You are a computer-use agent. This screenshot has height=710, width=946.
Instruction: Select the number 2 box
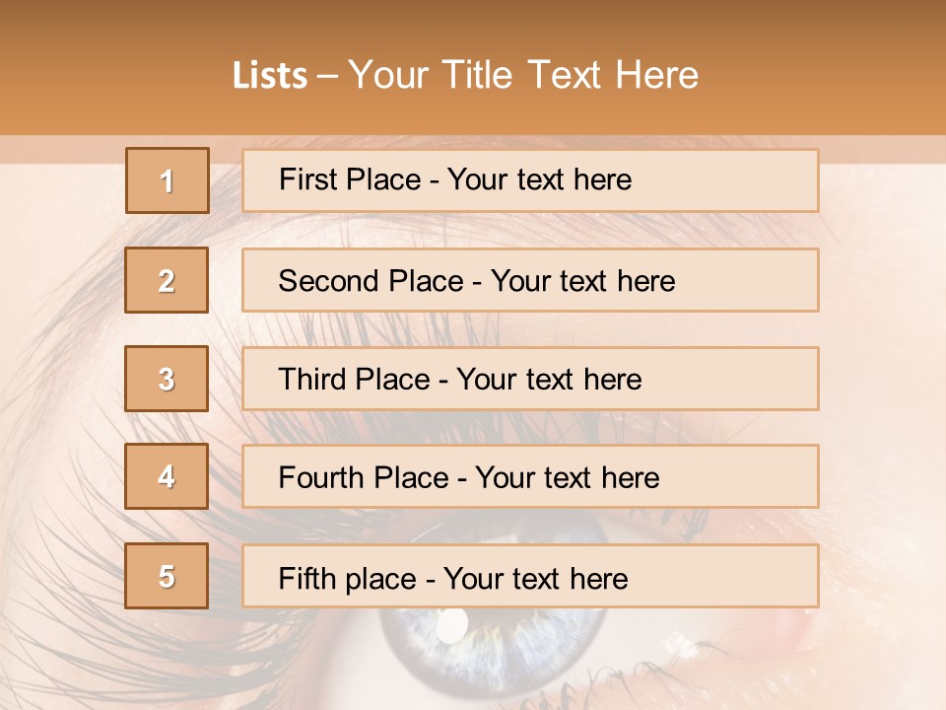(167, 280)
